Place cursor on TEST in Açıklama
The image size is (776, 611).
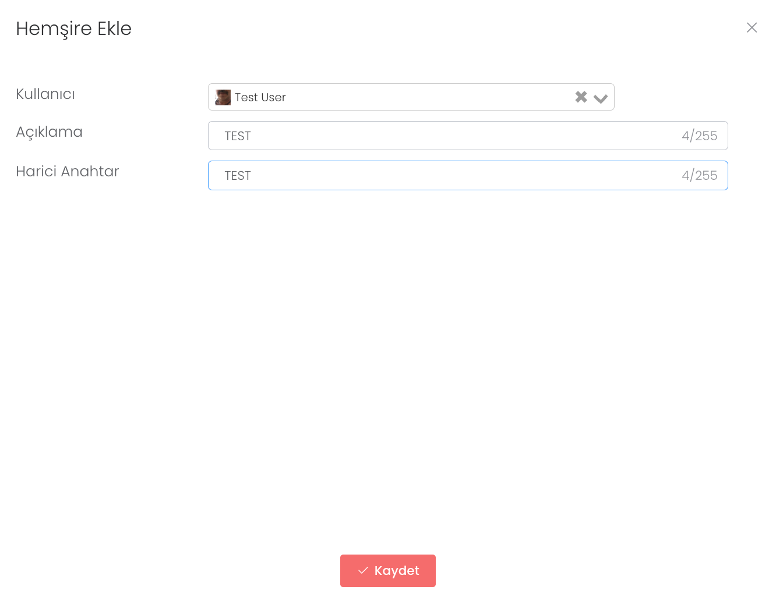coord(238,136)
